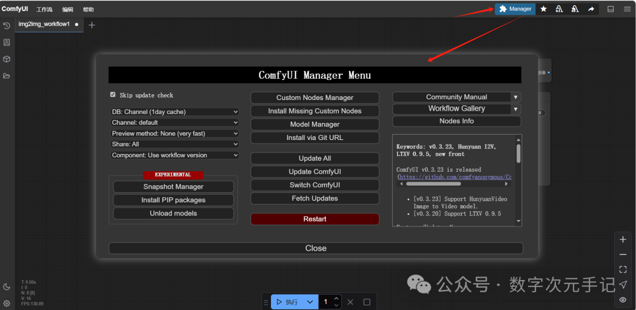Expand the Preview method dropdown

(175, 134)
